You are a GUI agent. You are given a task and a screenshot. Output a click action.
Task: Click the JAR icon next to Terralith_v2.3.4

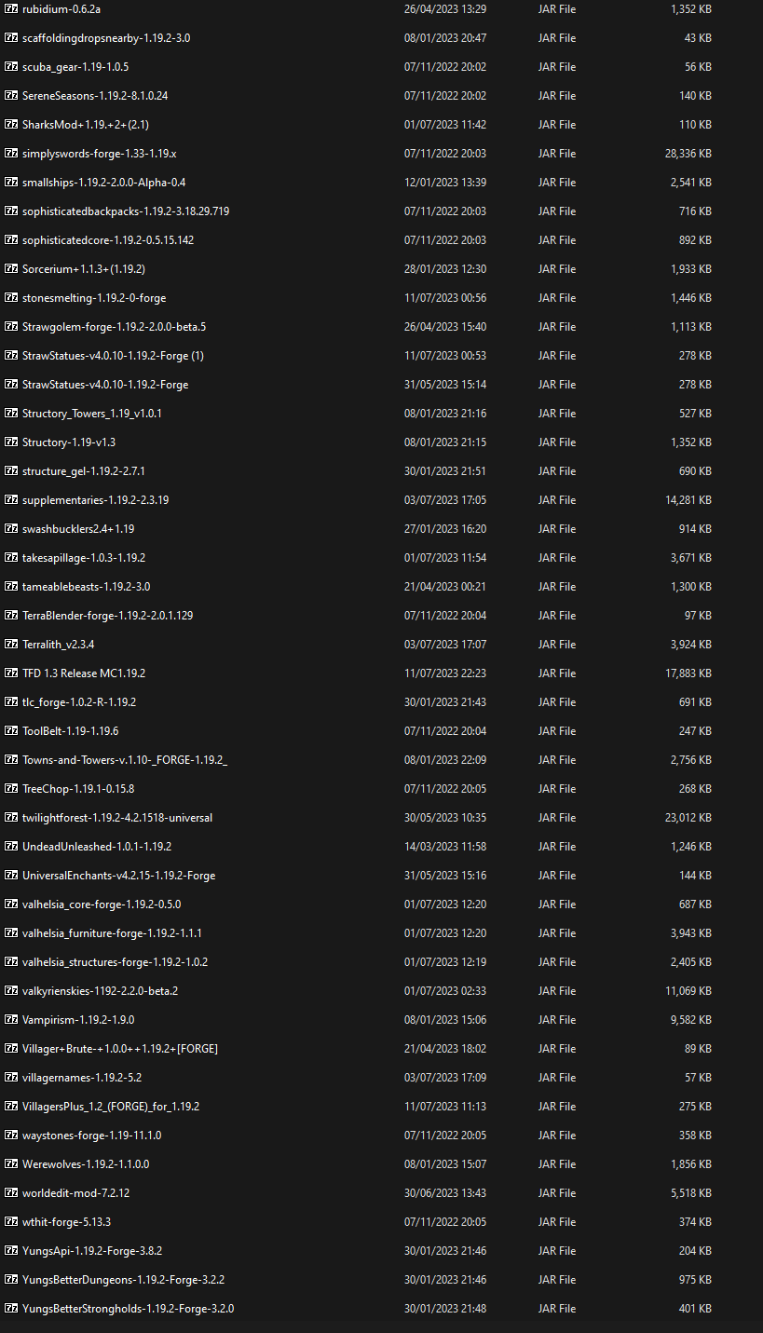click(11, 644)
